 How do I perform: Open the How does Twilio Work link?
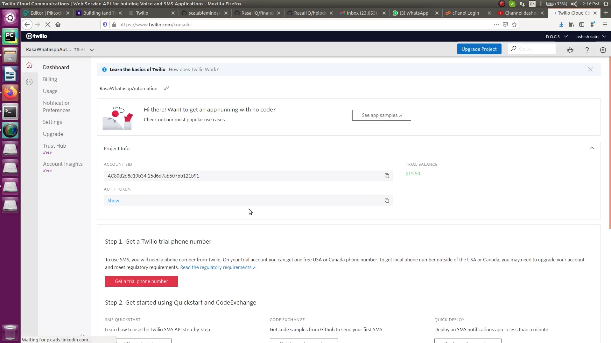point(194,69)
